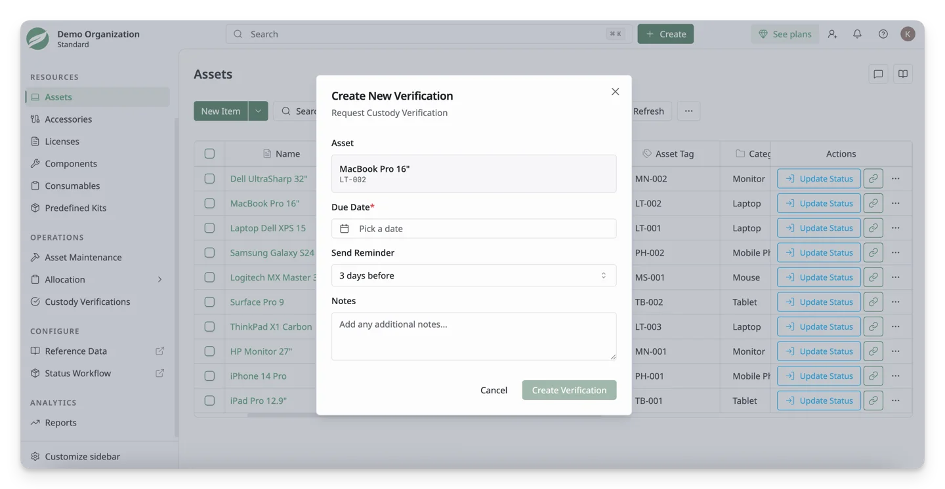Open Assets in the sidebar
945x489 pixels.
[98, 97]
